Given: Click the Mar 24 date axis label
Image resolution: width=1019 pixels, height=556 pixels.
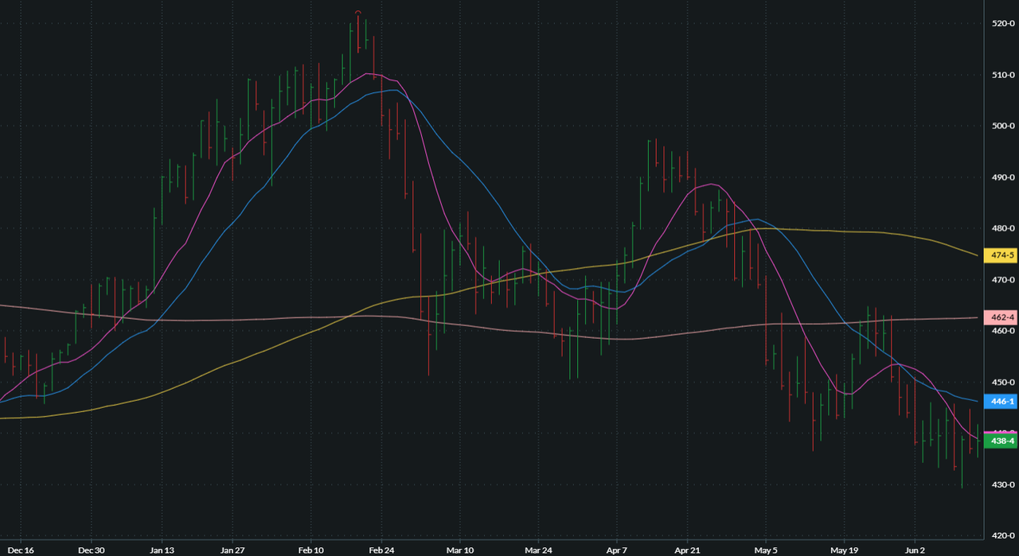Looking at the screenshot, I should (538, 550).
